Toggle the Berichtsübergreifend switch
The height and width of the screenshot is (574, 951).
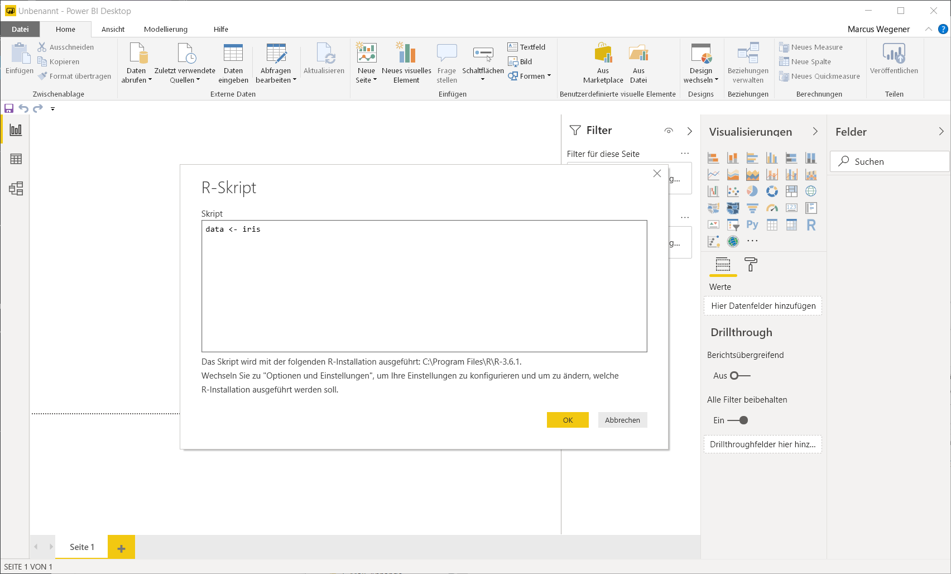coord(740,376)
